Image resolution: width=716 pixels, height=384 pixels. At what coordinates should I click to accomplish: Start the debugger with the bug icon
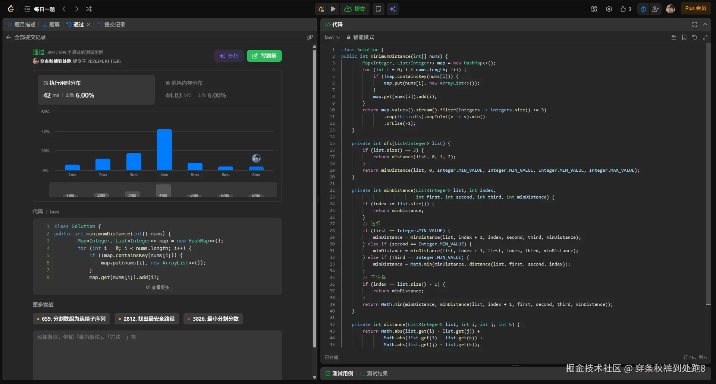pos(321,9)
